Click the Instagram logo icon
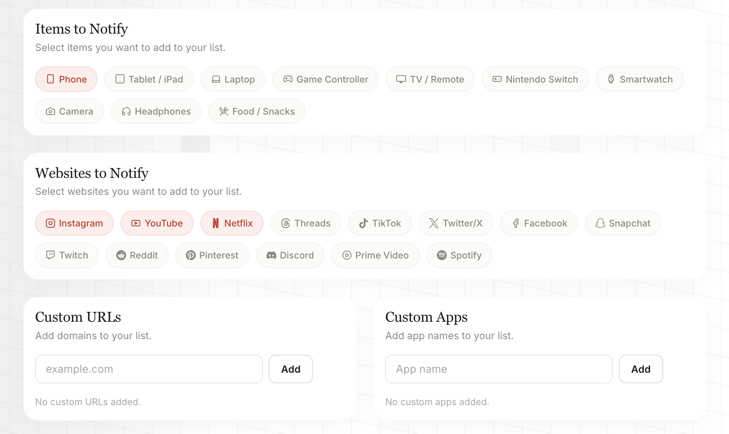Screen dimensions: 729x434 pyautogui.click(x=51, y=223)
